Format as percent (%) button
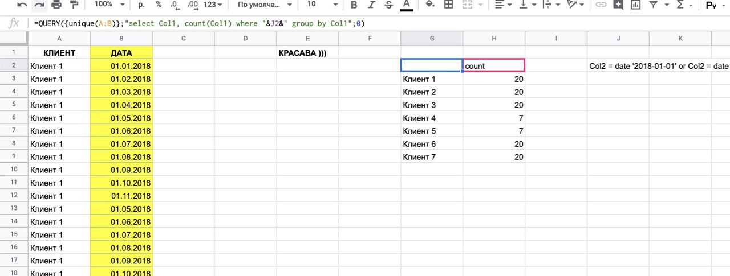730x276 pixels. (x=159, y=5)
